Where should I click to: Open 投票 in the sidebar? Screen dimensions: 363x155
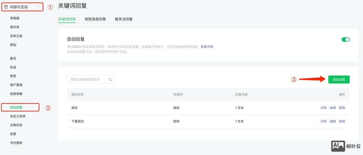point(13,134)
